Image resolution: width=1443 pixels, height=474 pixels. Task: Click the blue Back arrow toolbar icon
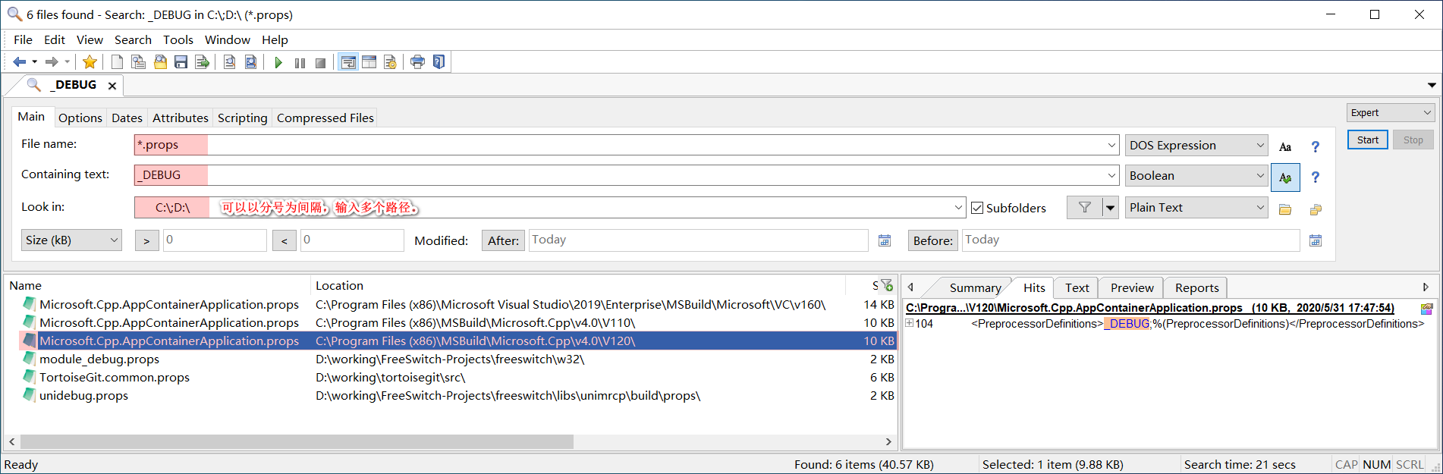click(20, 62)
